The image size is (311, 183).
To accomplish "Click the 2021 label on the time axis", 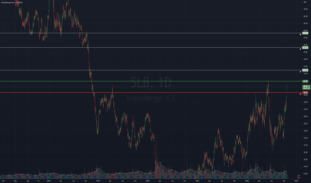I will pyautogui.click(x=197, y=181).
